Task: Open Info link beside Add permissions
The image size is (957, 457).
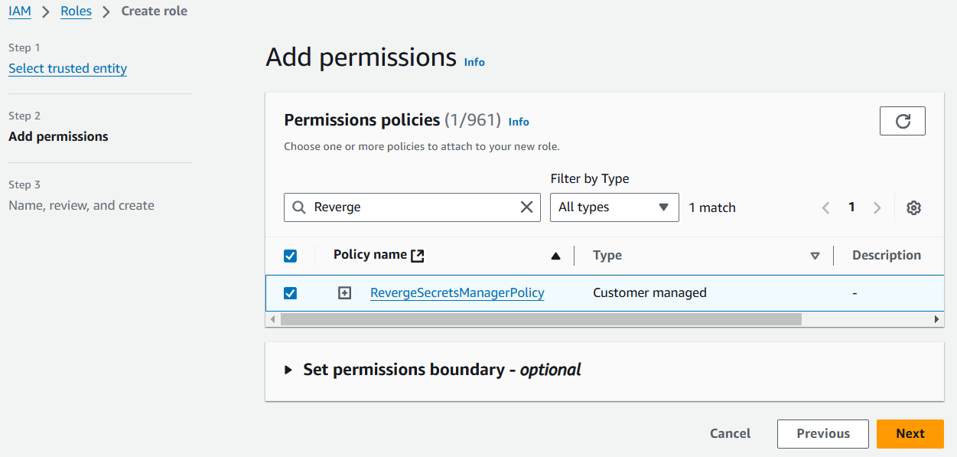Action: pyautogui.click(x=474, y=62)
